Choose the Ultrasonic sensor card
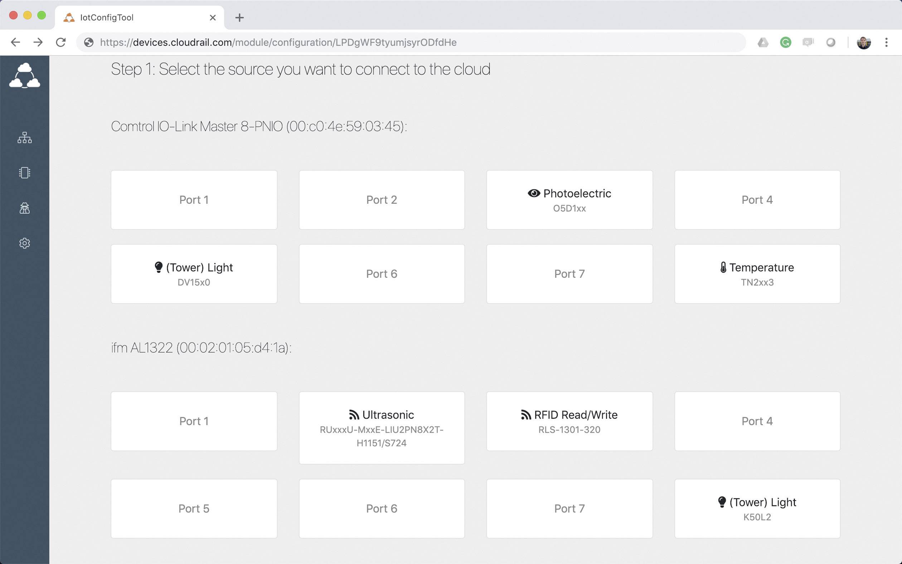Screen dimensions: 902x564 381,428
